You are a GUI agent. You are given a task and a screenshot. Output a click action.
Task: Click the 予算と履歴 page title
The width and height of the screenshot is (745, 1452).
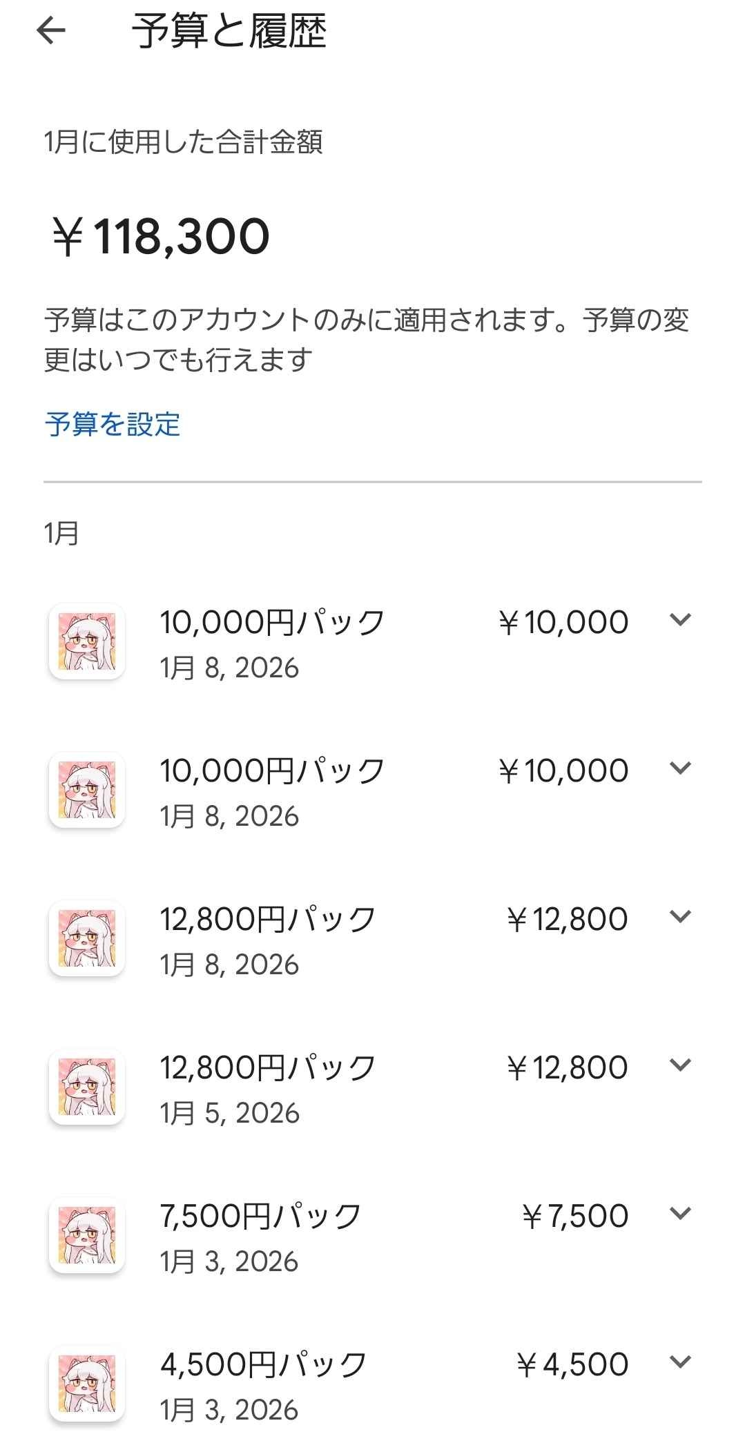(x=229, y=32)
